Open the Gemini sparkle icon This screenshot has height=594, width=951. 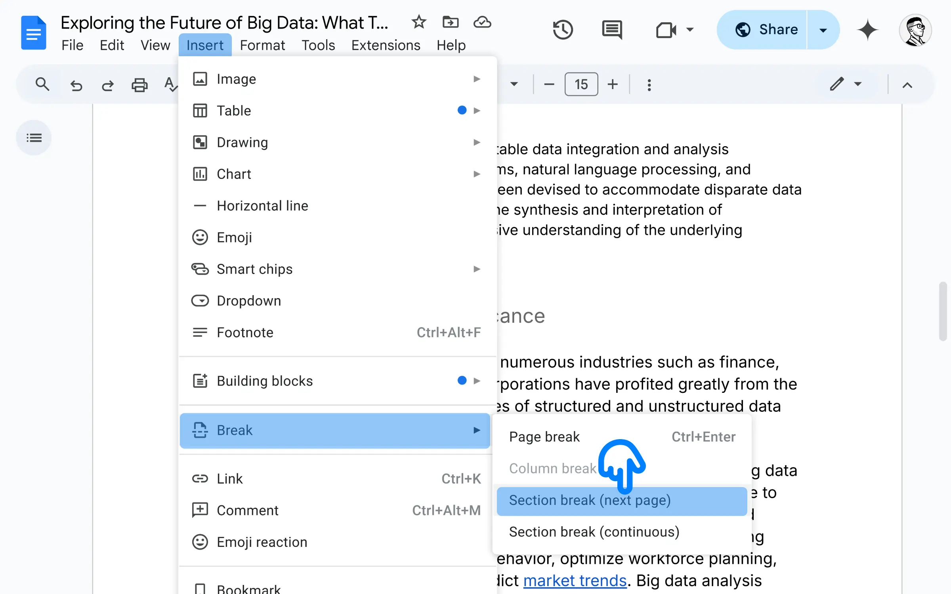pos(867,30)
